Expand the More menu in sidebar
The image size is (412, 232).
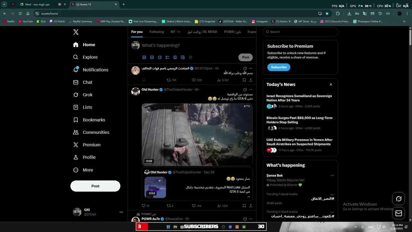(x=83, y=170)
